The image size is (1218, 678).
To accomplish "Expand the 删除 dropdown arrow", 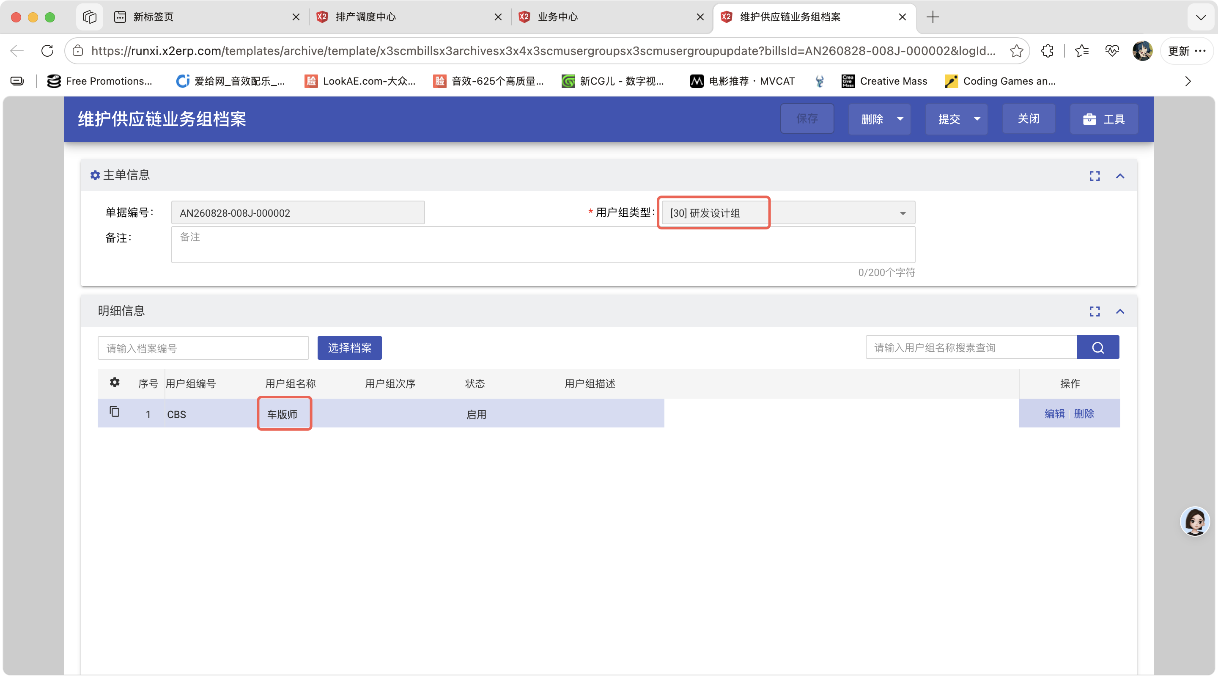I will pyautogui.click(x=900, y=119).
